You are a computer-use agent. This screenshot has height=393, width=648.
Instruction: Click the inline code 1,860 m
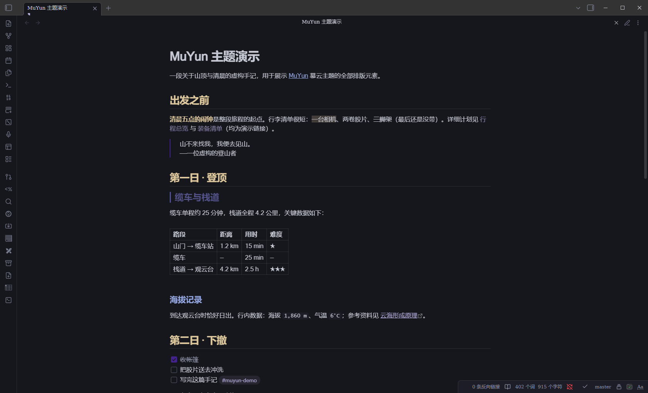tap(295, 316)
